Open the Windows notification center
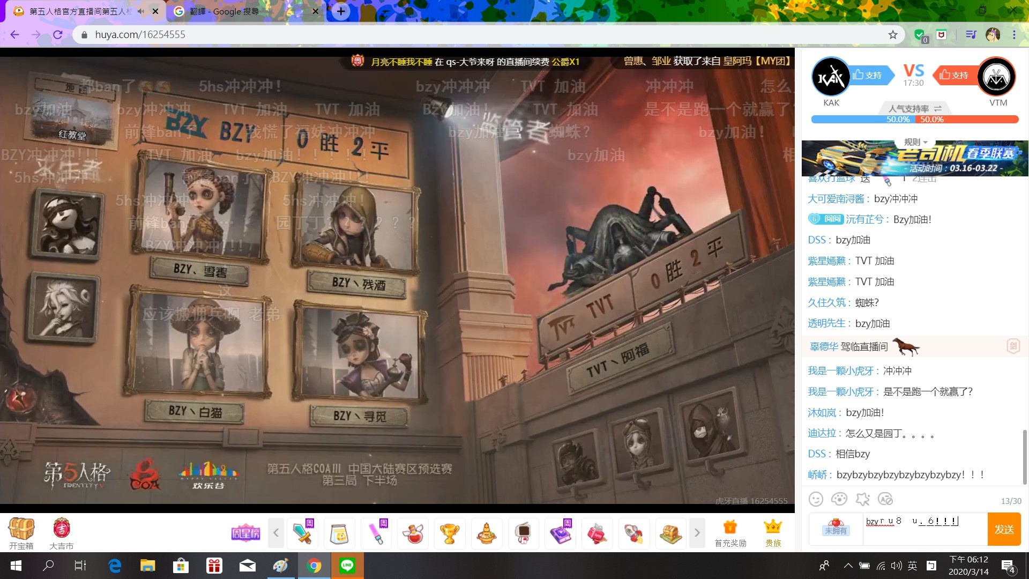Image resolution: width=1029 pixels, height=579 pixels. point(1008,566)
